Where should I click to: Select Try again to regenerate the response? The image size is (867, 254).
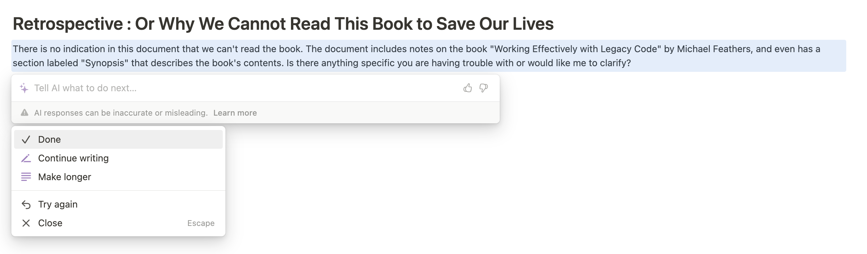(x=58, y=204)
